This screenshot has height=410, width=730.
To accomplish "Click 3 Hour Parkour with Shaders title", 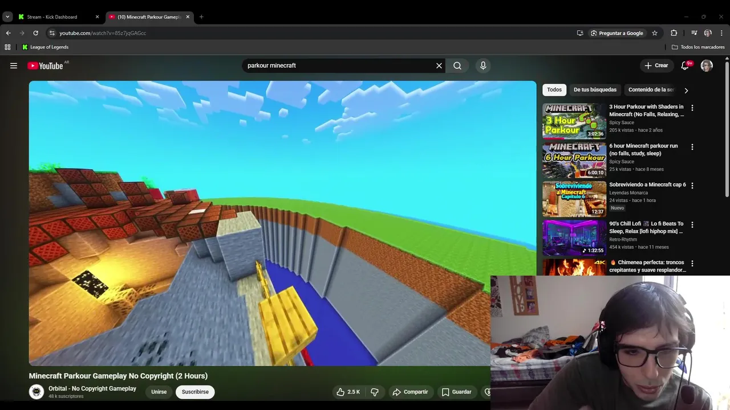I will point(647,110).
